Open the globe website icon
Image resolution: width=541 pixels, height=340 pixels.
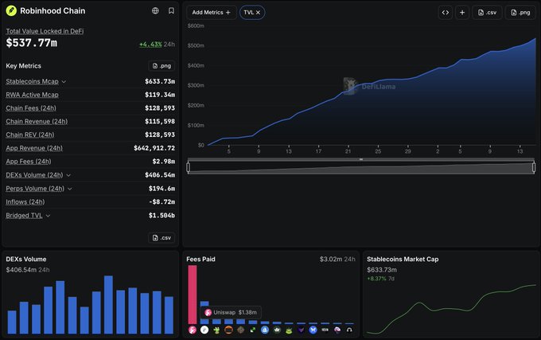coord(156,10)
